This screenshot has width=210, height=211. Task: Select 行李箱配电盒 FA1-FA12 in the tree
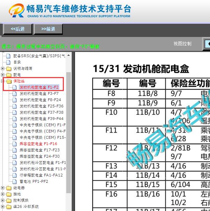pyautogui.click(x=41, y=175)
